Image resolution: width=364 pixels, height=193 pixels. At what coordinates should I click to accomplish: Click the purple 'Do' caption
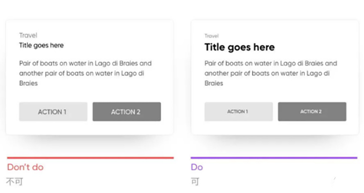[197, 167]
